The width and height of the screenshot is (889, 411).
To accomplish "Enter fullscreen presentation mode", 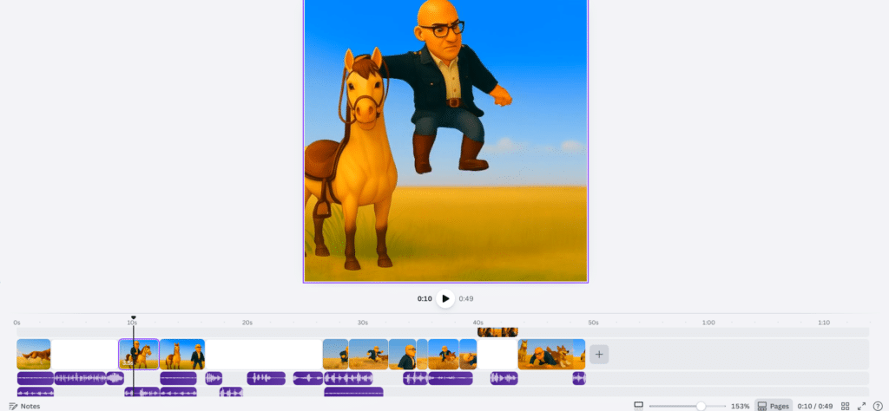I will pos(861,406).
